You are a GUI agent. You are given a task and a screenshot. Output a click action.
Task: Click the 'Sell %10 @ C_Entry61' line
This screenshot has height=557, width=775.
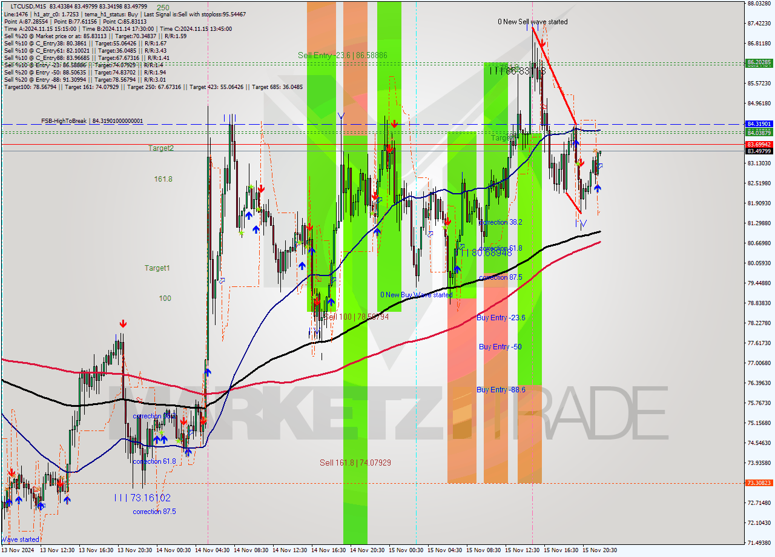coord(87,50)
